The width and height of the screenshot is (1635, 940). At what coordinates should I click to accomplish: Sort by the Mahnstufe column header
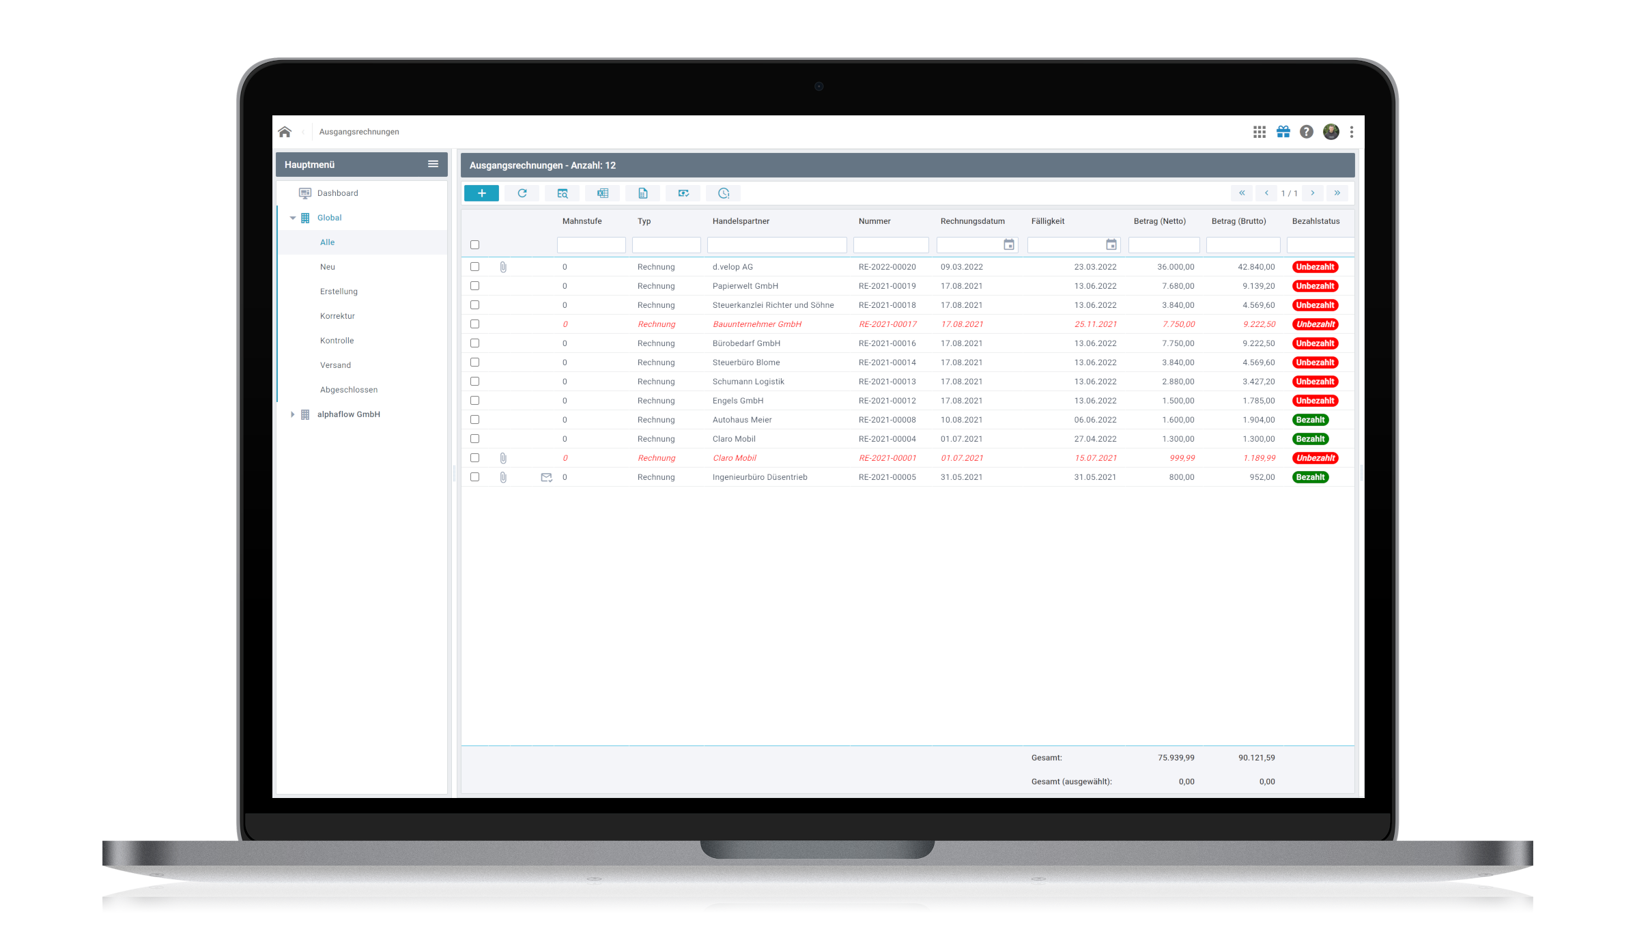click(x=582, y=221)
